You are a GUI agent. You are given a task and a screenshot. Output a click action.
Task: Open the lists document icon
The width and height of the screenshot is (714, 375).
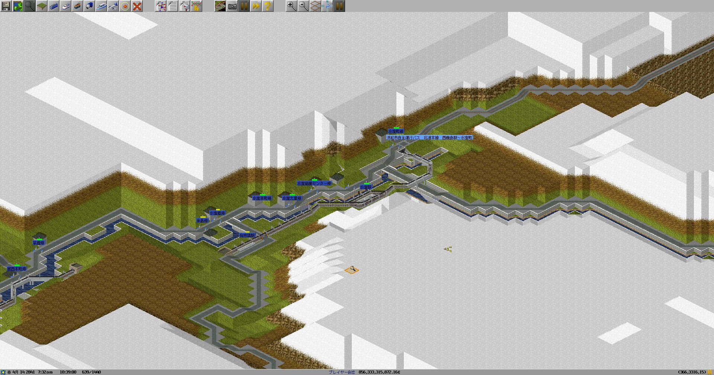[x=173, y=6]
